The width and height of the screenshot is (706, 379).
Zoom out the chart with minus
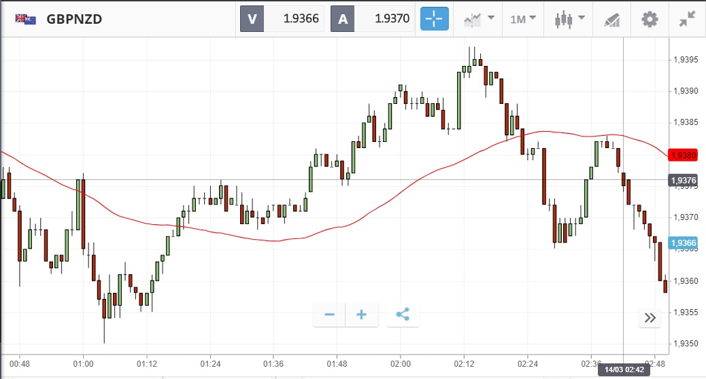coord(330,314)
